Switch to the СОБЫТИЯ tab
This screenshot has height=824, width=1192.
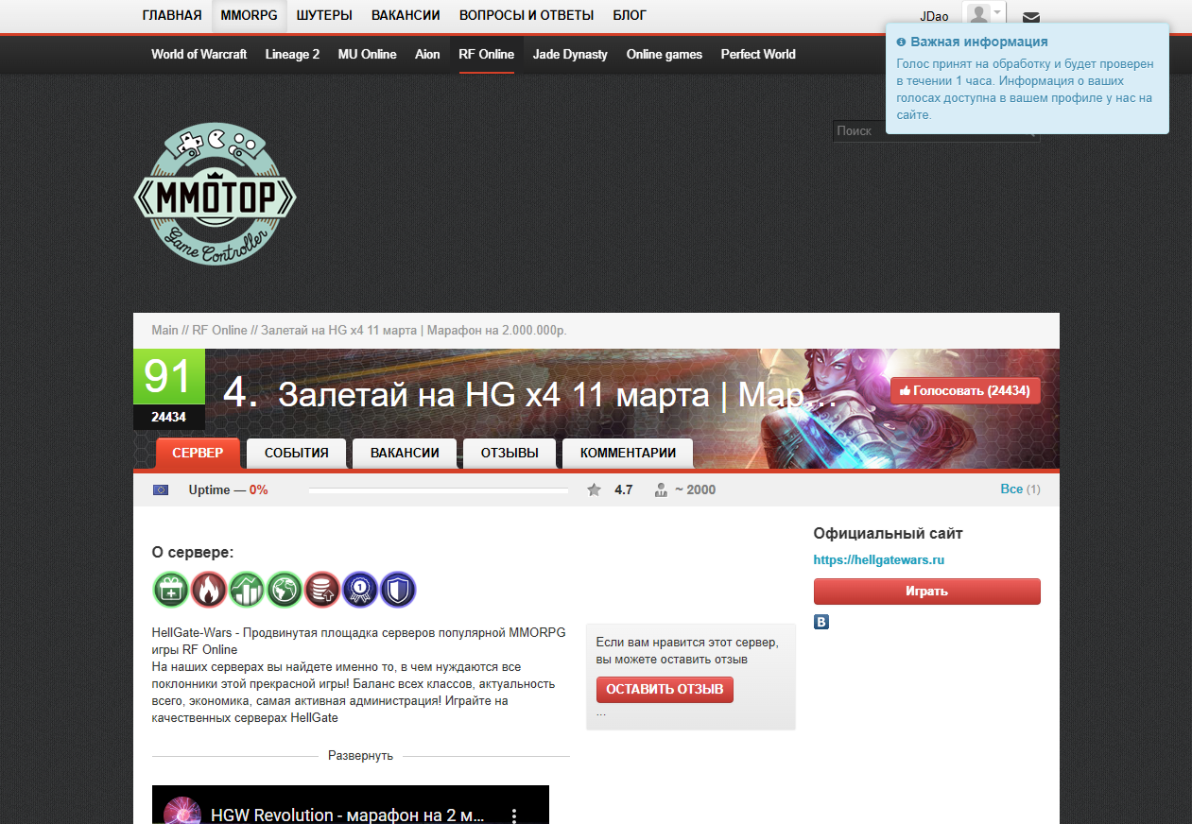[297, 453]
